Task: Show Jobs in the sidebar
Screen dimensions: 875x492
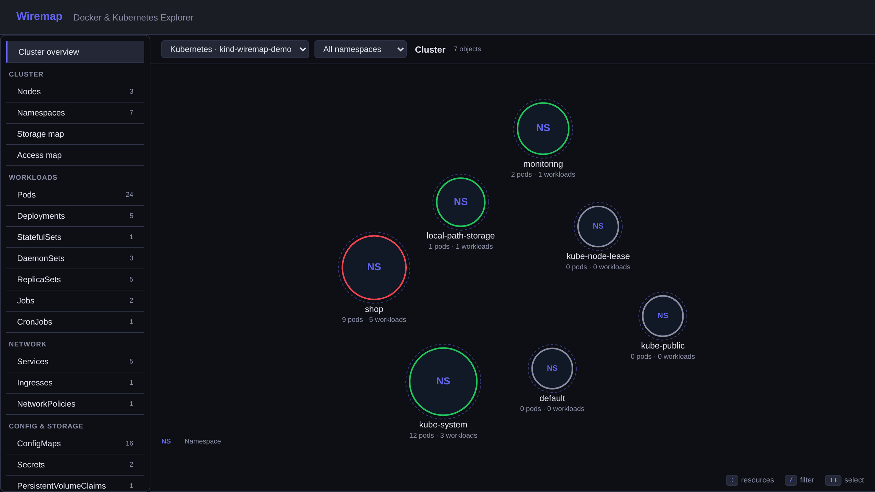Action: pos(75,301)
